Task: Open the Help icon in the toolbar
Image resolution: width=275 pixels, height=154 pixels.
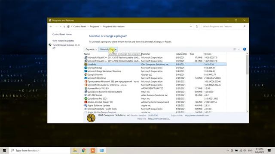Action: point(244,49)
